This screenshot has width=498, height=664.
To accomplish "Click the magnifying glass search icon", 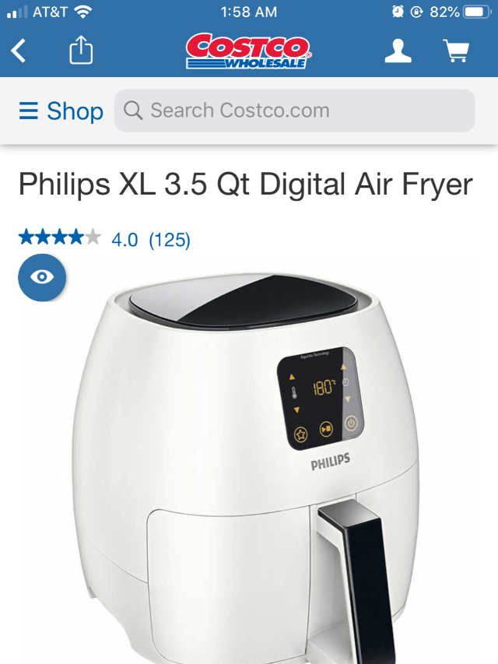I will tap(133, 111).
